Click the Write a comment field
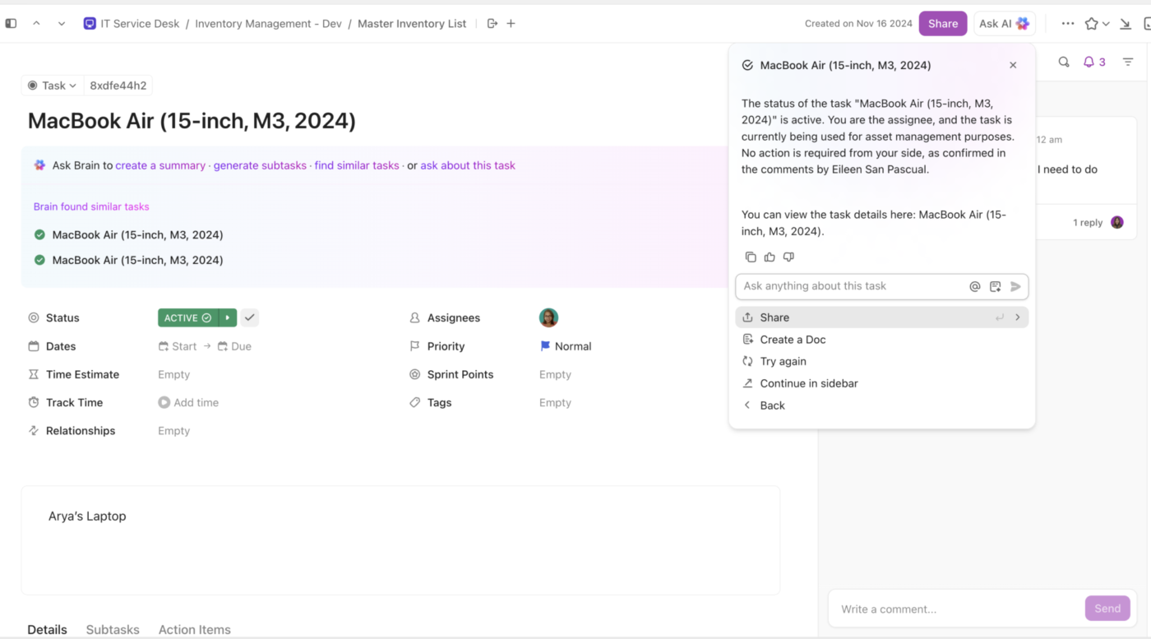 tap(956, 609)
